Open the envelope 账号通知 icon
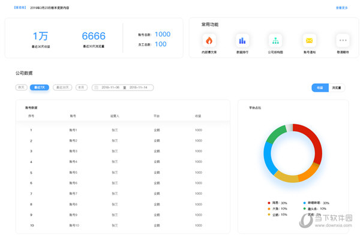 coord(309,40)
